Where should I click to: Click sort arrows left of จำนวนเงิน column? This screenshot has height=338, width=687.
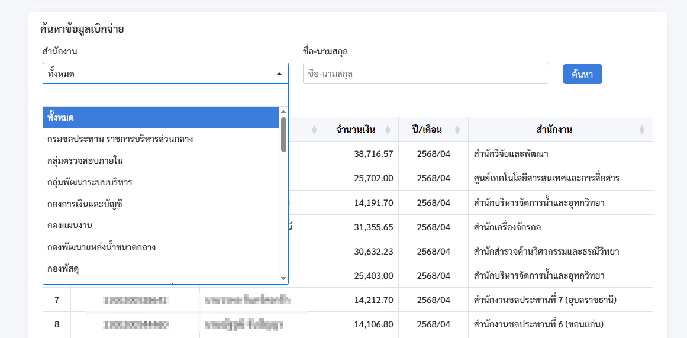[x=314, y=130]
